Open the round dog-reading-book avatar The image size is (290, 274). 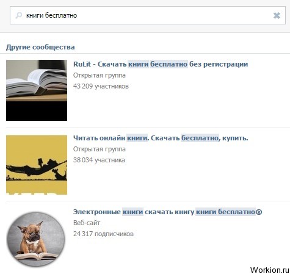tap(36, 239)
